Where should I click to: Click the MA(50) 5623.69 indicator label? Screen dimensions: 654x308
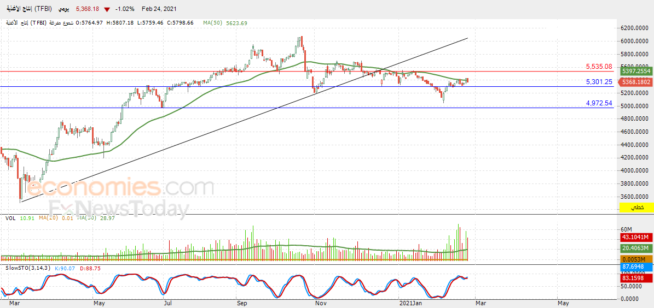pyautogui.click(x=225, y=23)
